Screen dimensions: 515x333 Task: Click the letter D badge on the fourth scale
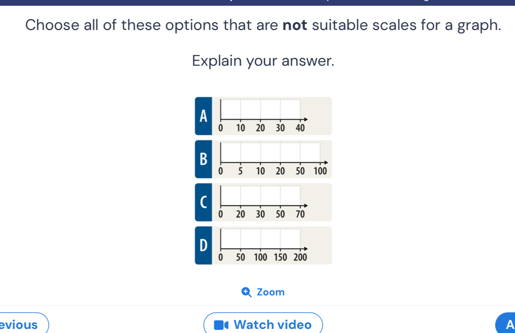203,245
